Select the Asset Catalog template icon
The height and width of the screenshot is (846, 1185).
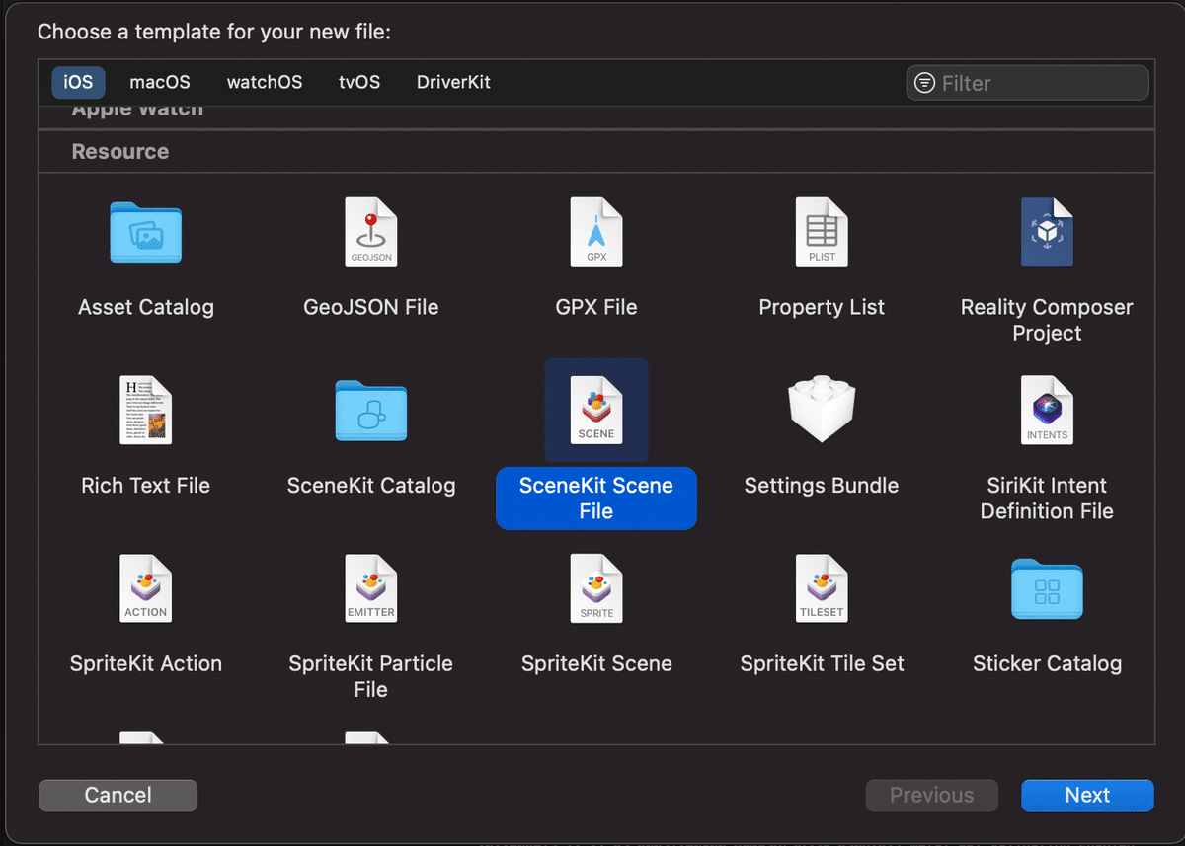(145, 231)
